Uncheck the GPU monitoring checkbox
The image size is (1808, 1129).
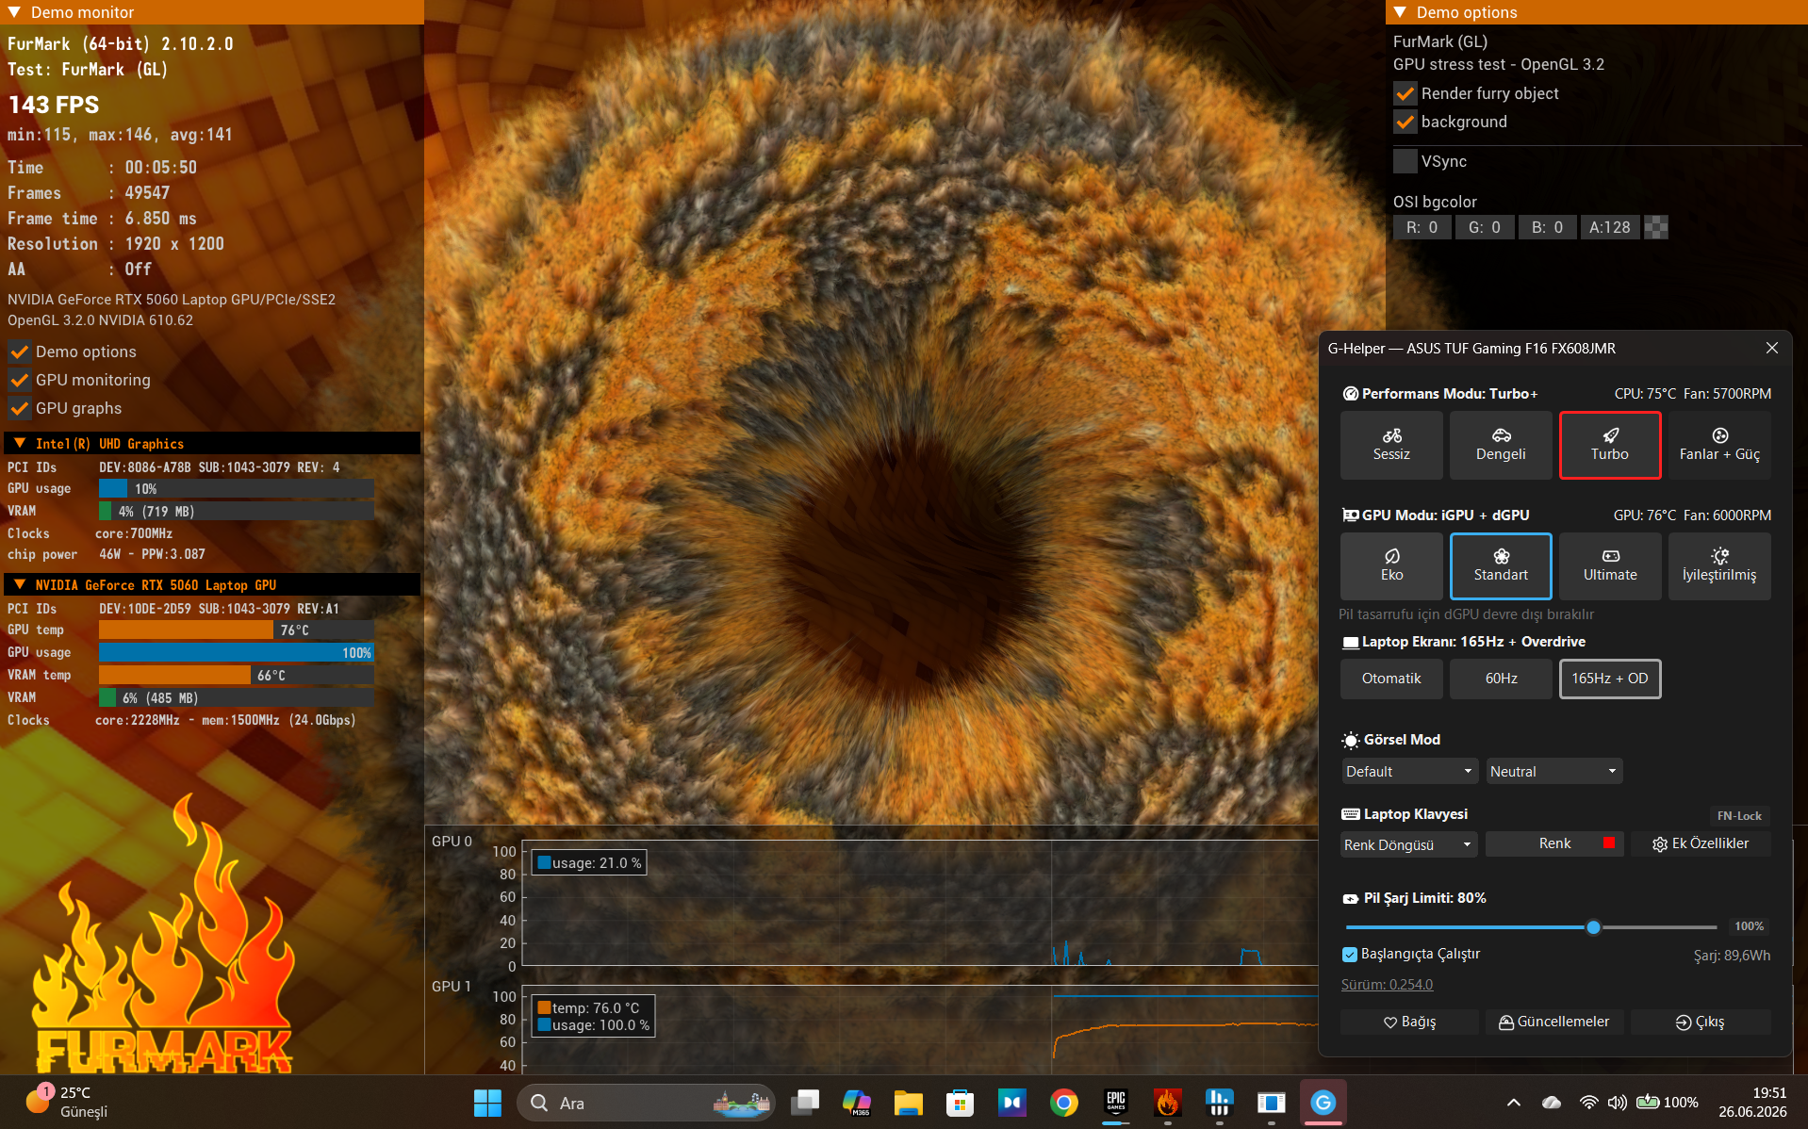[x=19, y=380]
